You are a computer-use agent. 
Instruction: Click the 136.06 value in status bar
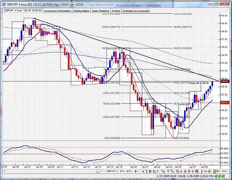(x=182, y=176)
